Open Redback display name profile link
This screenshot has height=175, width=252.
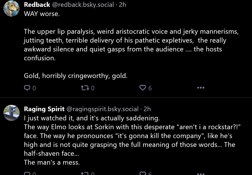point(37,5)
